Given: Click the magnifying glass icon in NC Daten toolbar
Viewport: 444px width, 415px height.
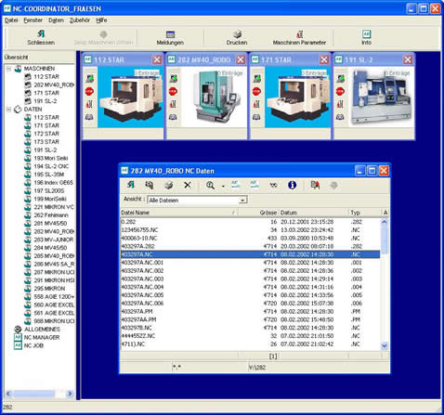Looking at the screenshot, I should 211,185.
